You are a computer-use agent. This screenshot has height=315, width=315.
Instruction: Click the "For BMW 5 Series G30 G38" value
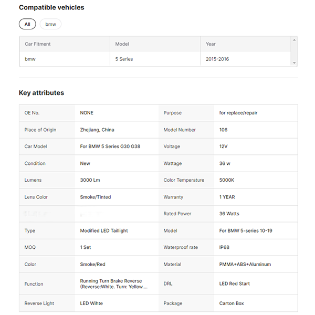coord(110,146)
